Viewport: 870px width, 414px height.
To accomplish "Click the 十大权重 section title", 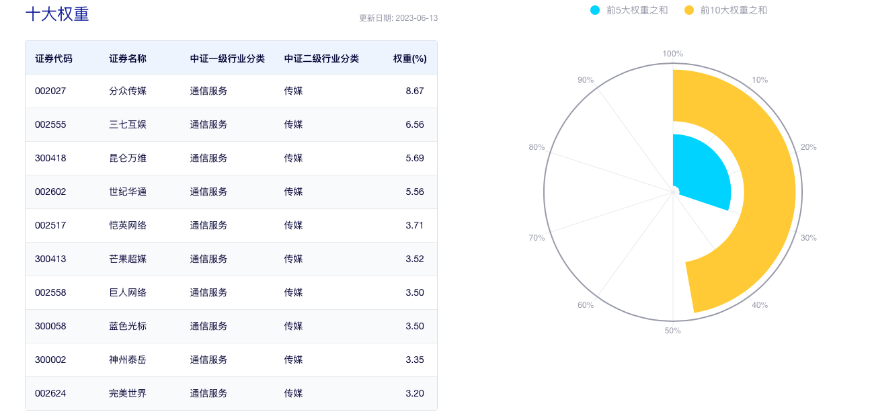I will coord(57,14).
